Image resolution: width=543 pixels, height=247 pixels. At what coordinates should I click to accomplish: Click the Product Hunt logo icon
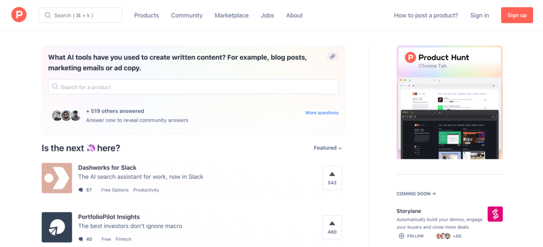19,15
